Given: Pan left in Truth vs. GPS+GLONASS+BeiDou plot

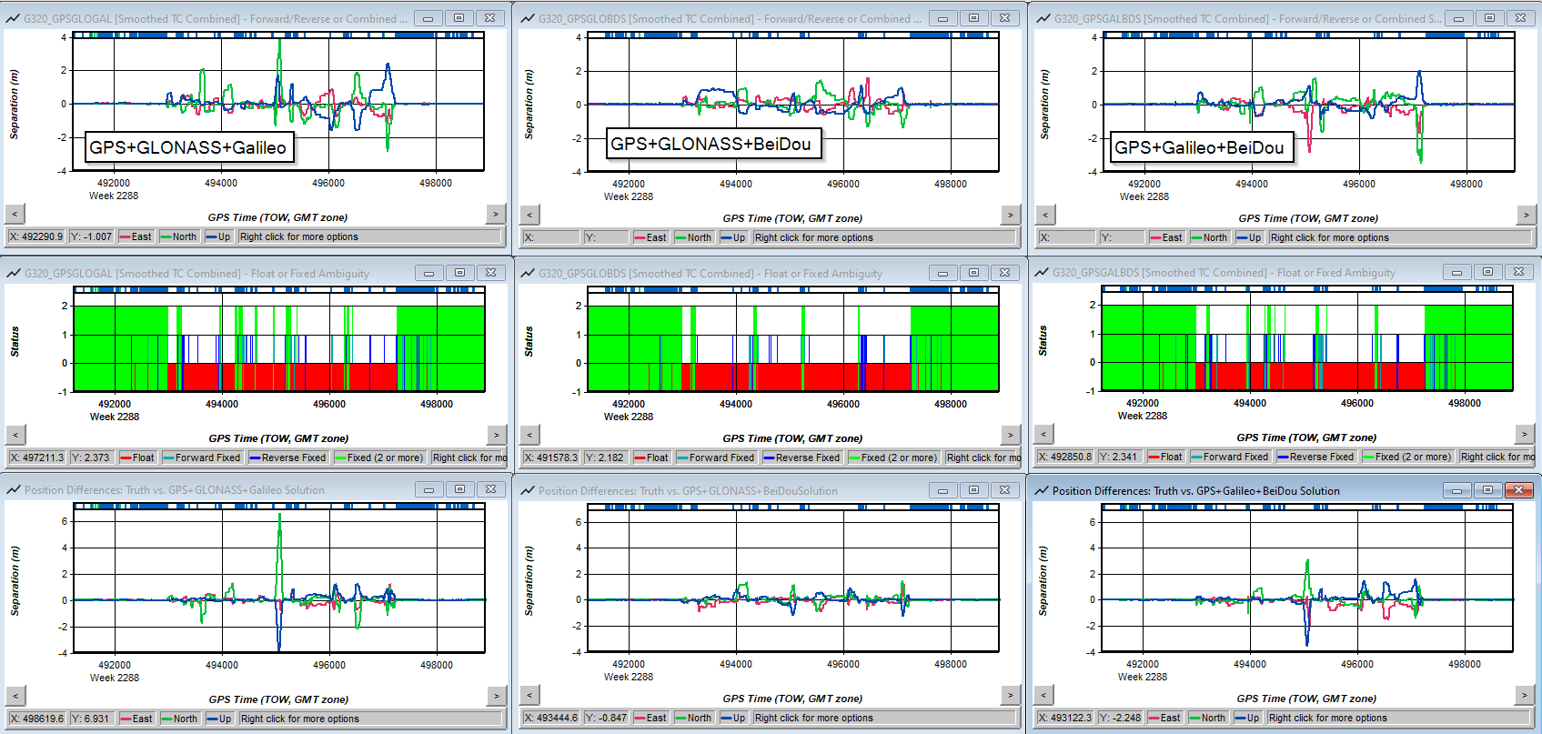Looking at the screenshot, I should [529, 696].
